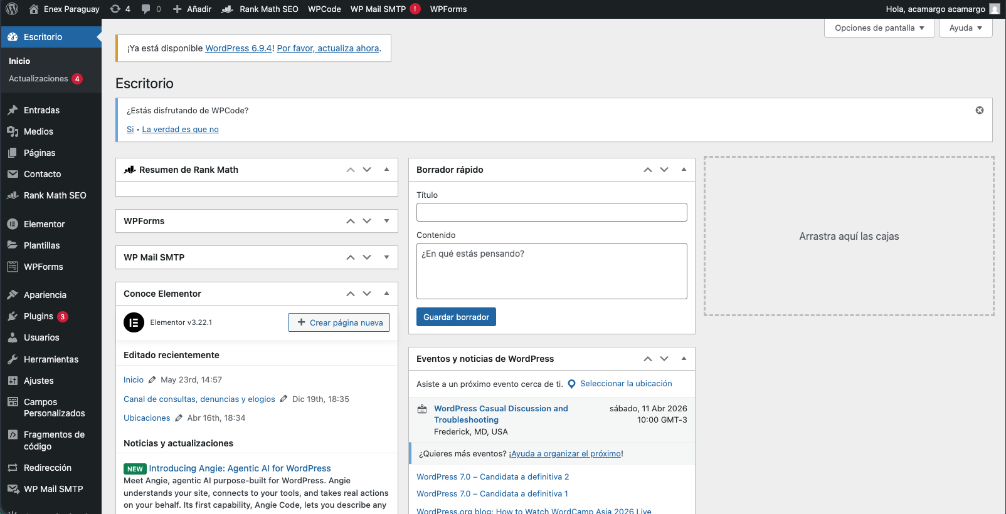Screen dimensions: 1006x514
Task: Open the Ayuda help dropdown
Action: point(966,28)
